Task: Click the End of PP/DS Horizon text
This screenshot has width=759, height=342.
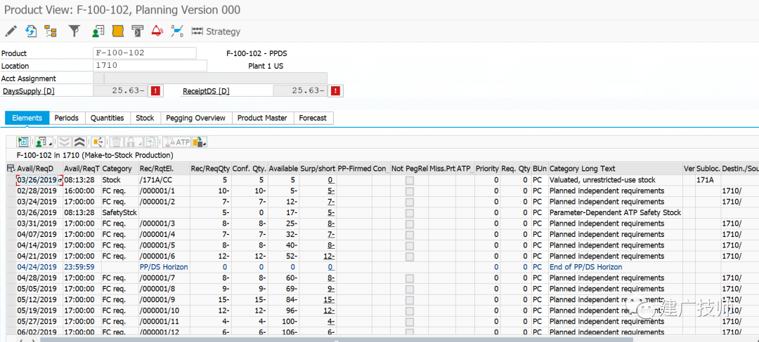Action: click(x=585, y=267)
